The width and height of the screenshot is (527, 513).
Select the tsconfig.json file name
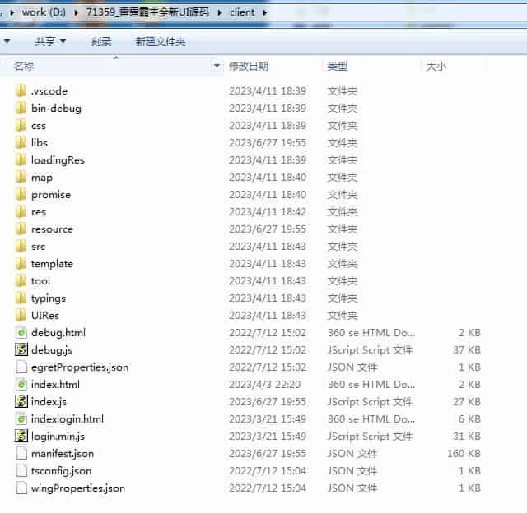coord(61,471)
